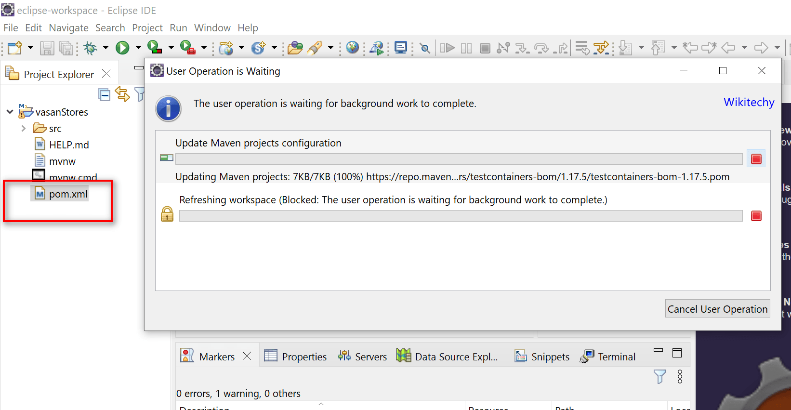Close the Project Explorer view tab
The image size is (791, 410).
click(106, 74)
